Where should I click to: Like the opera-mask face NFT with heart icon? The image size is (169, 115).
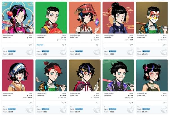coord(164,45)
